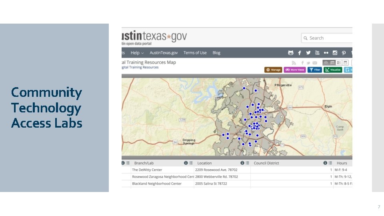The image size is (384, 216).
Task: Click Dripping Springs label on the map
Action: [189, 142]
